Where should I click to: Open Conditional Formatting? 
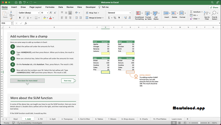[139, 16]
